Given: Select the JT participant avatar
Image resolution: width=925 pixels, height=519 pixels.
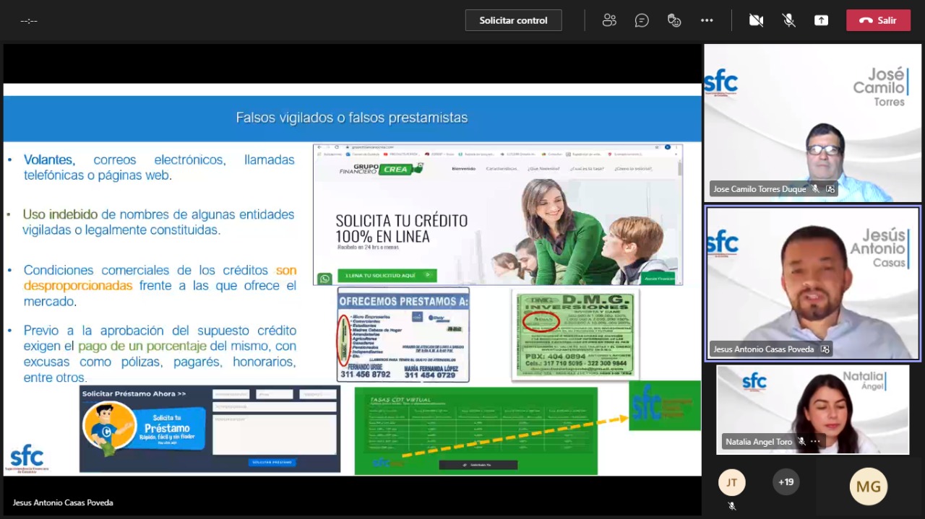Looking at the screenshot, I should (x=731, y=482).
